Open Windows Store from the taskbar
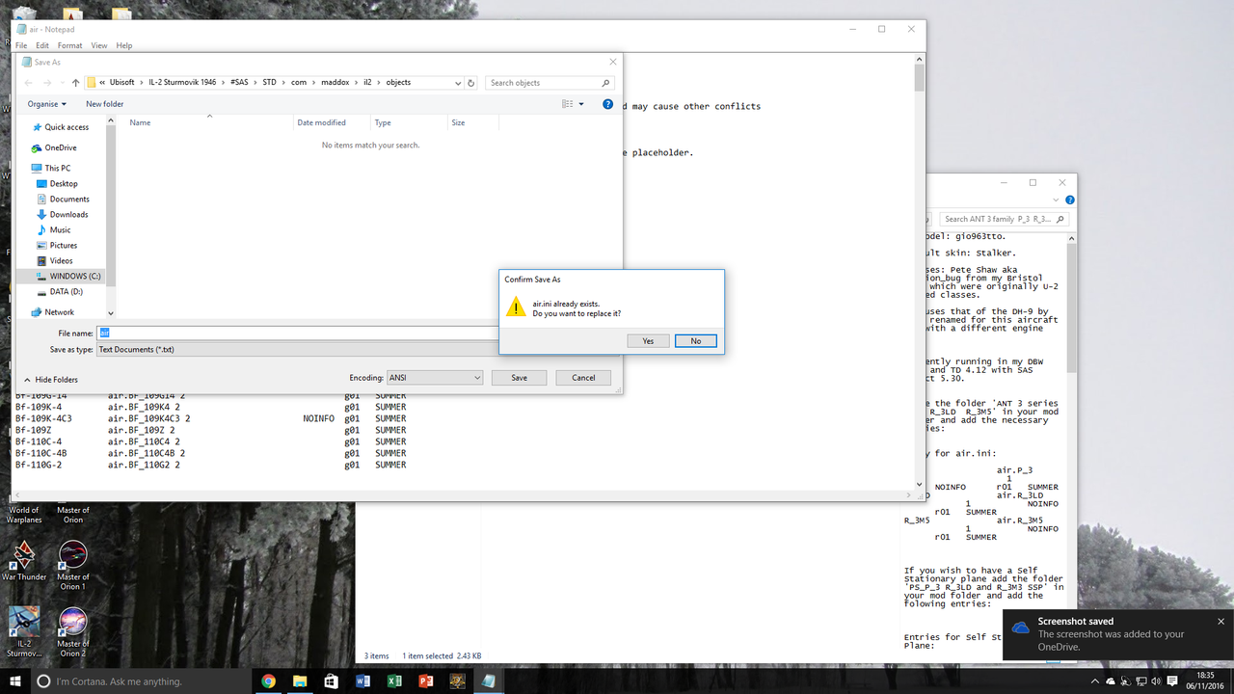Screen dimensions: 1234x694 (x=332, y=681)
